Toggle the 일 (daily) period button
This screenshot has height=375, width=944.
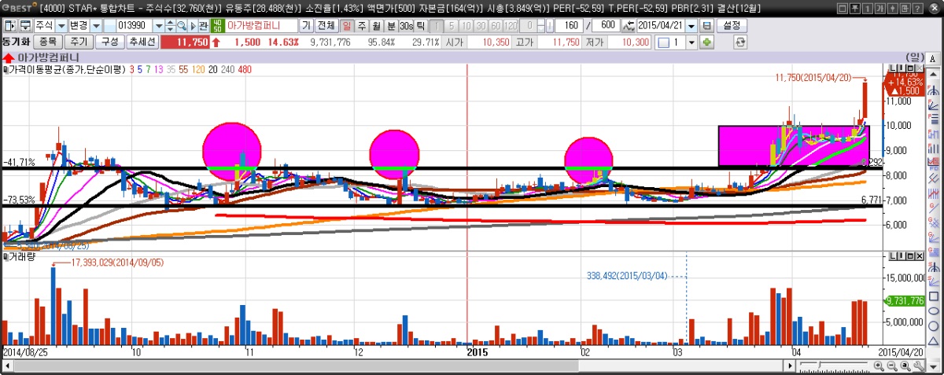tap(347, 25)
